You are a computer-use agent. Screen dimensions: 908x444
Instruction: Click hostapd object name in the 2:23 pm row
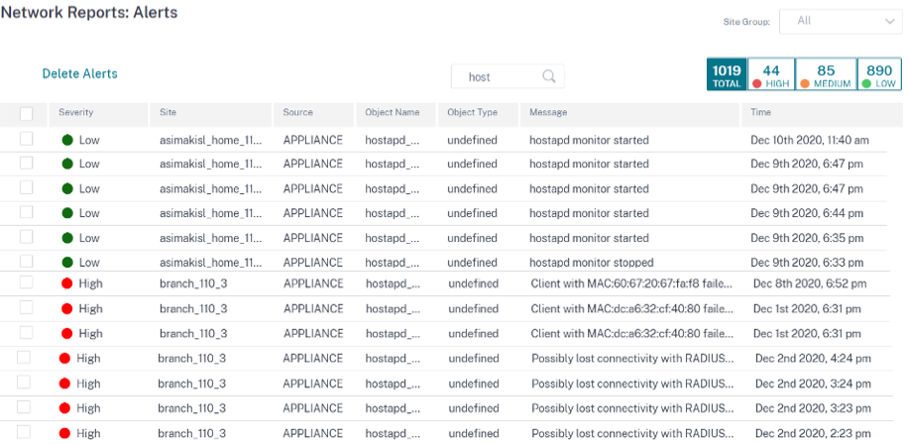pos(393,433)
